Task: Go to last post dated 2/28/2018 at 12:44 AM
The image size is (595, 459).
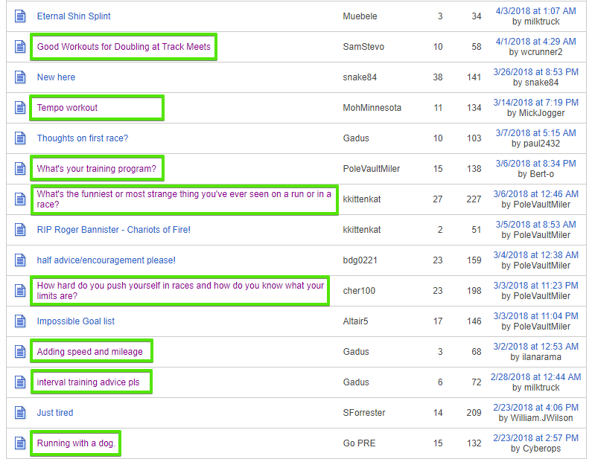Action: click(x=536, y=377)
